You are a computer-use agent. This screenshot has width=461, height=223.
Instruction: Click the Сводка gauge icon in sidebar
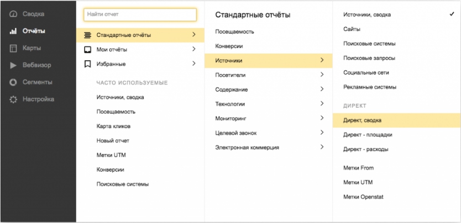pos(13,14)
